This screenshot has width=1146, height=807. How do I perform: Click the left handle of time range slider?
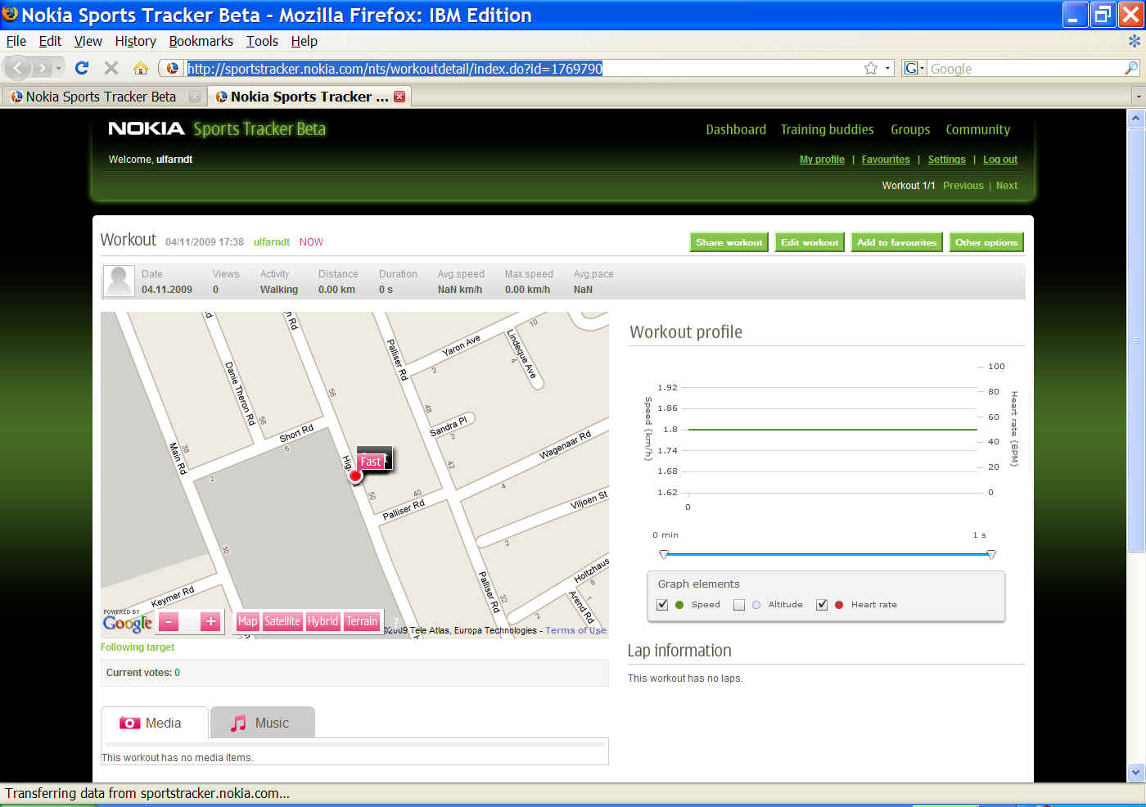(664, 555)
